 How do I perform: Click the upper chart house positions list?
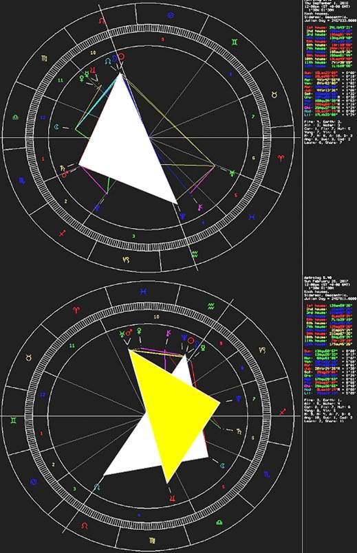[328, 47]
